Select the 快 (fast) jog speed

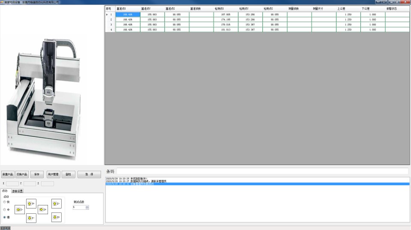tap(5, 202)
